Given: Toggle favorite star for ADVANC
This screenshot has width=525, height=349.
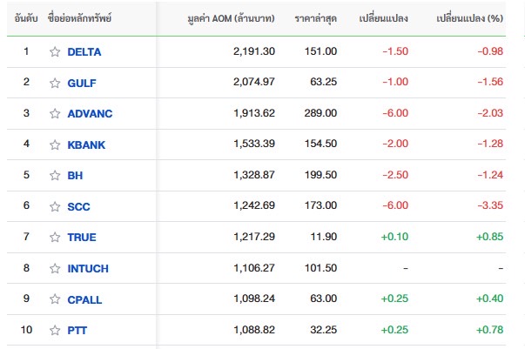Looking at the screenshot, I should coord(55,113).
